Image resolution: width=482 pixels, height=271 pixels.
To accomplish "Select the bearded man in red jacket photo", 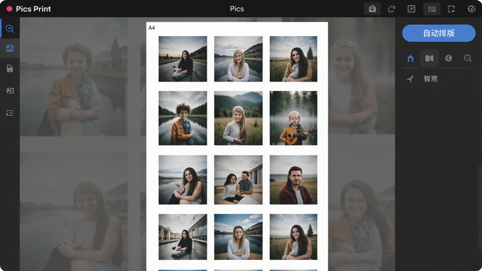I will [293, 180].
